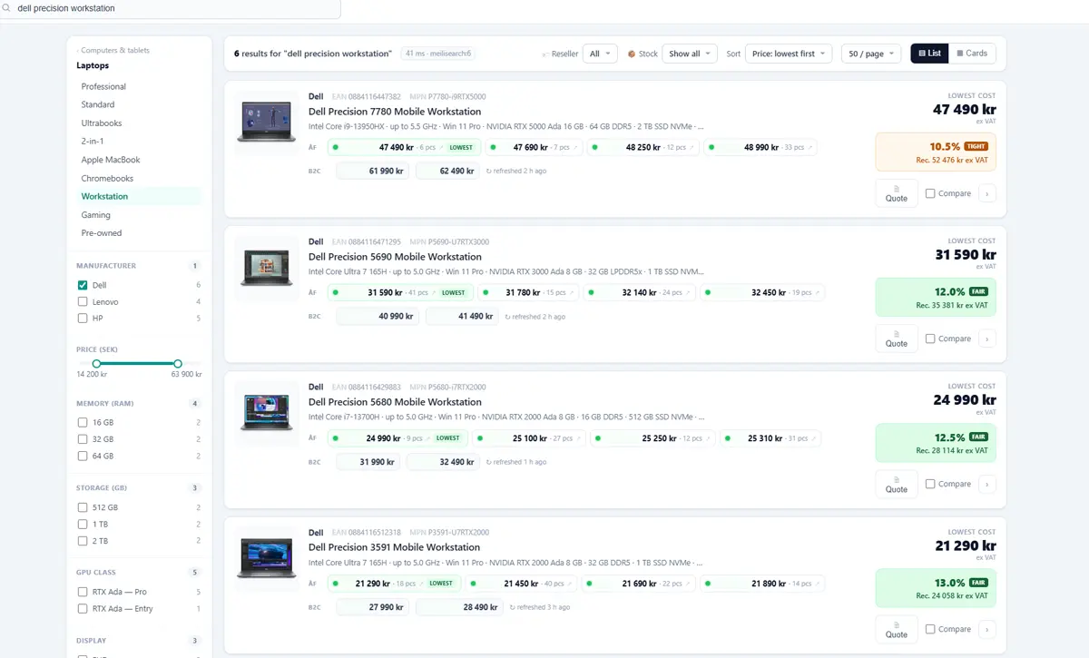
Task: Open external link arrow on 32 140 kr offer
Action: point(688,292)
